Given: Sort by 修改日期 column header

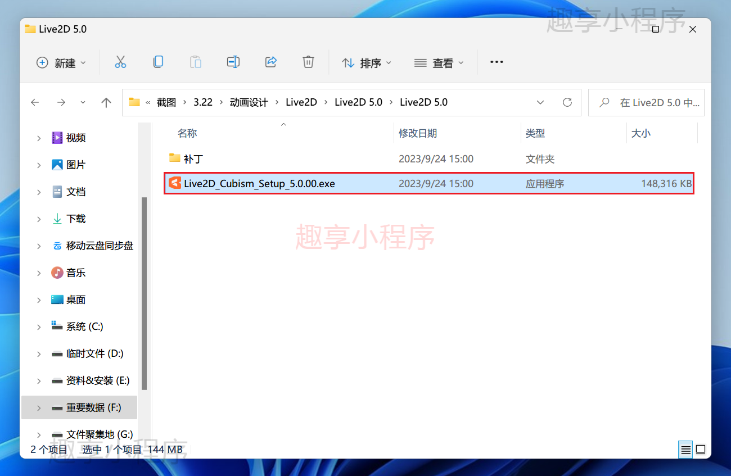Looking at the screenshot, I should coord(418,133).
